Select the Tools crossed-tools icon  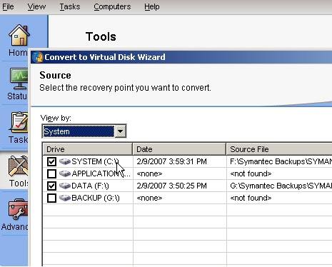pos(19,166)
